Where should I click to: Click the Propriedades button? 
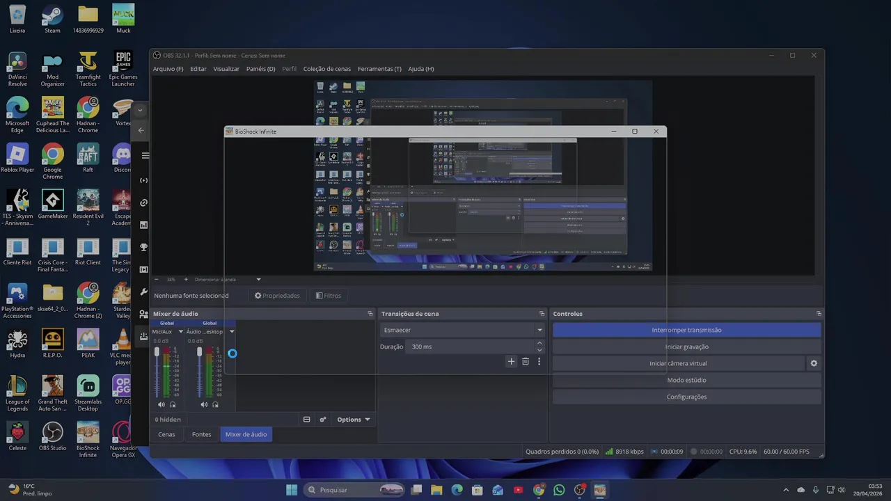point(277,296)
